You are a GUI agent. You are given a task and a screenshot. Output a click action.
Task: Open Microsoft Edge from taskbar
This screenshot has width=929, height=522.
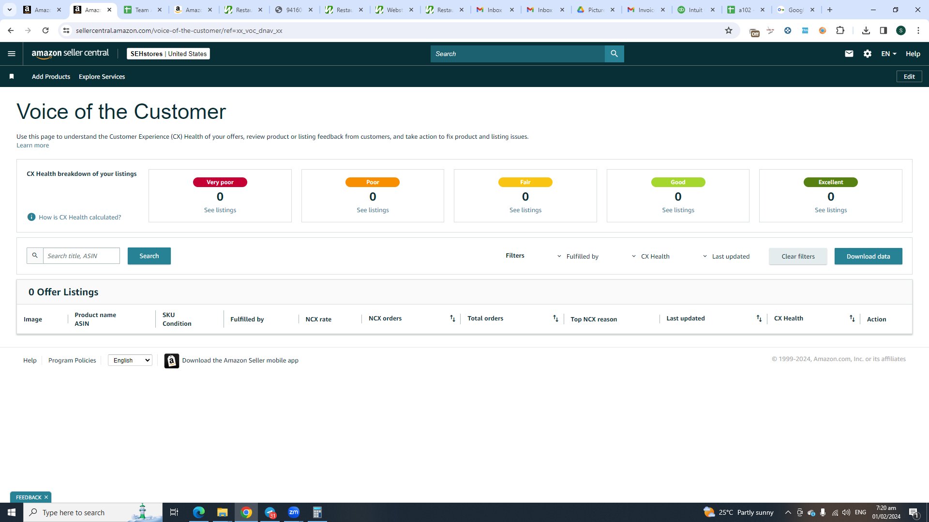pos(198,512)
